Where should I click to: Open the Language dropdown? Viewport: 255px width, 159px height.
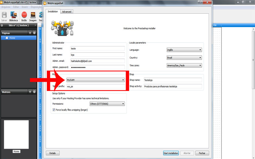[184, 50]
